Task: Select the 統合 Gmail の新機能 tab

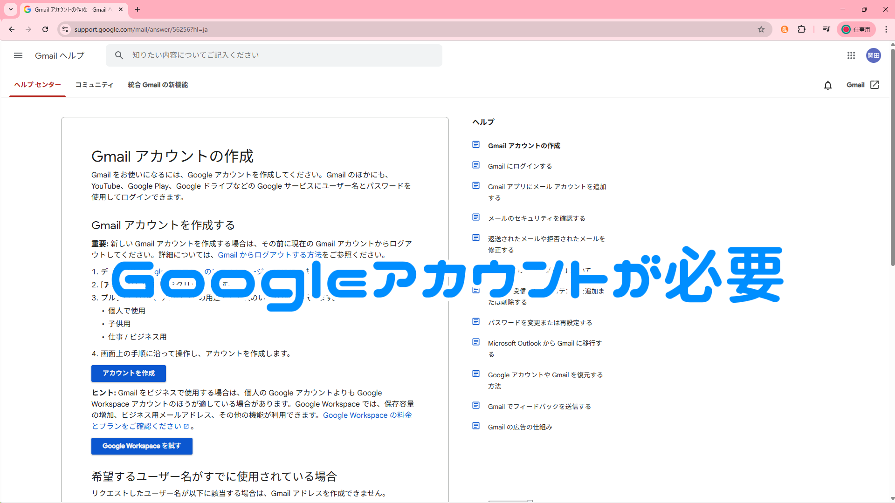Action: point(158,85)
